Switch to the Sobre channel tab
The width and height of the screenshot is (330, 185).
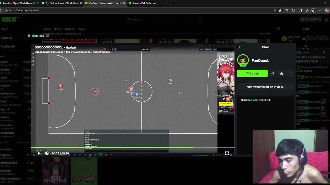pyautogui.click(x=58, y=29)
